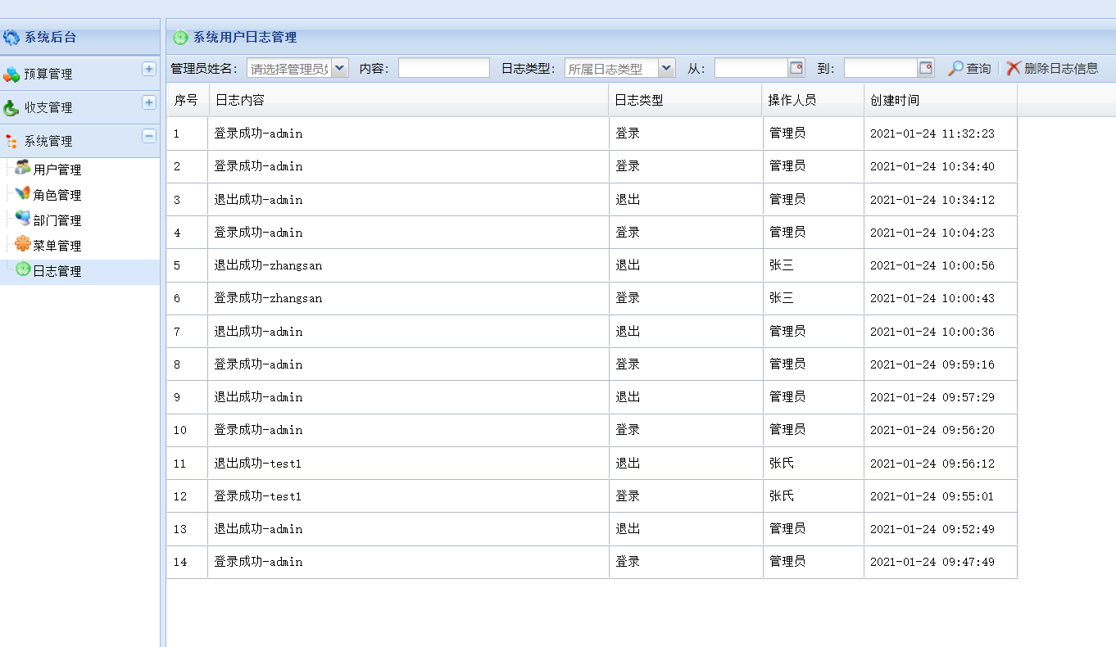Click the 系统管理 icon in sidebar
This screenshot has width=1116, height=647.
tap(11, 141)
